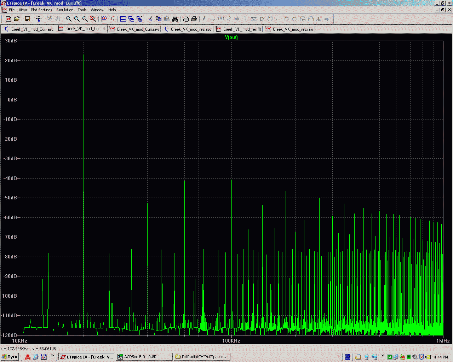Click the LTspice IV taskbar button
Screen dimensions: 453x362
coord(87,357)
